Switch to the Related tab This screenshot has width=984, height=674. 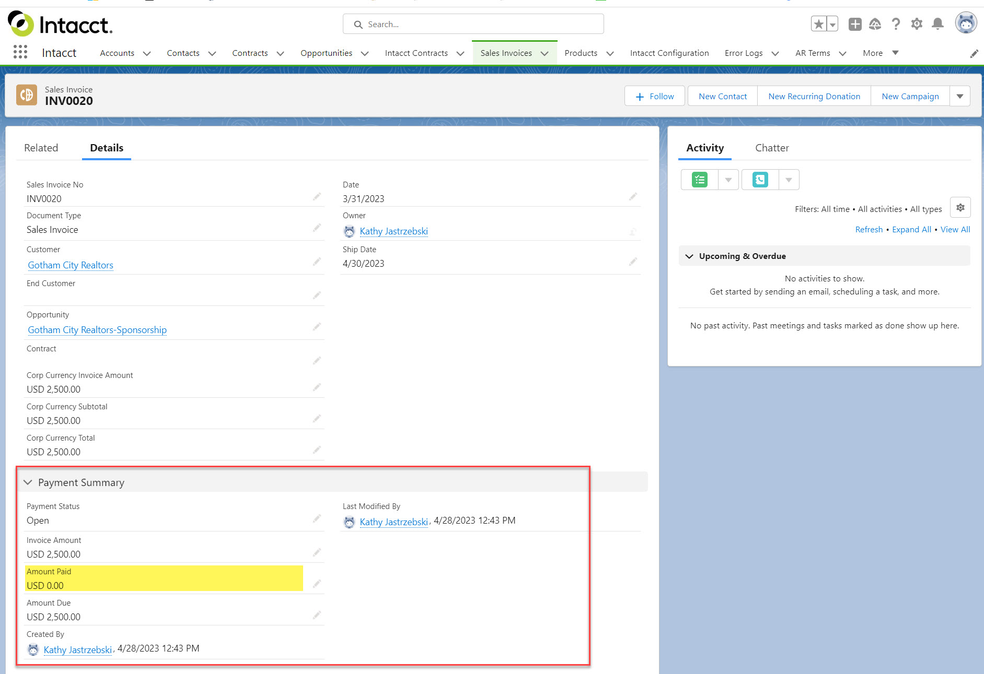point(41,148)
